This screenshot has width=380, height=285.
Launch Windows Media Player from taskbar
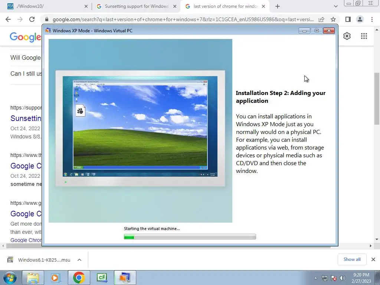click(x=55, y=278)
